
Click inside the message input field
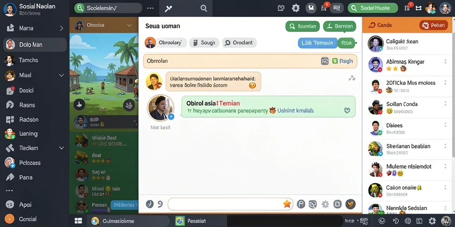click(231, 204)
